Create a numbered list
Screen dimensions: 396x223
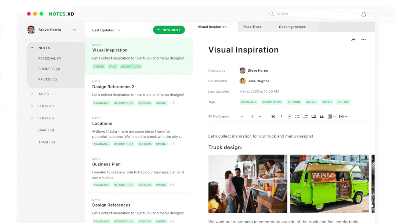click(305, 116)
